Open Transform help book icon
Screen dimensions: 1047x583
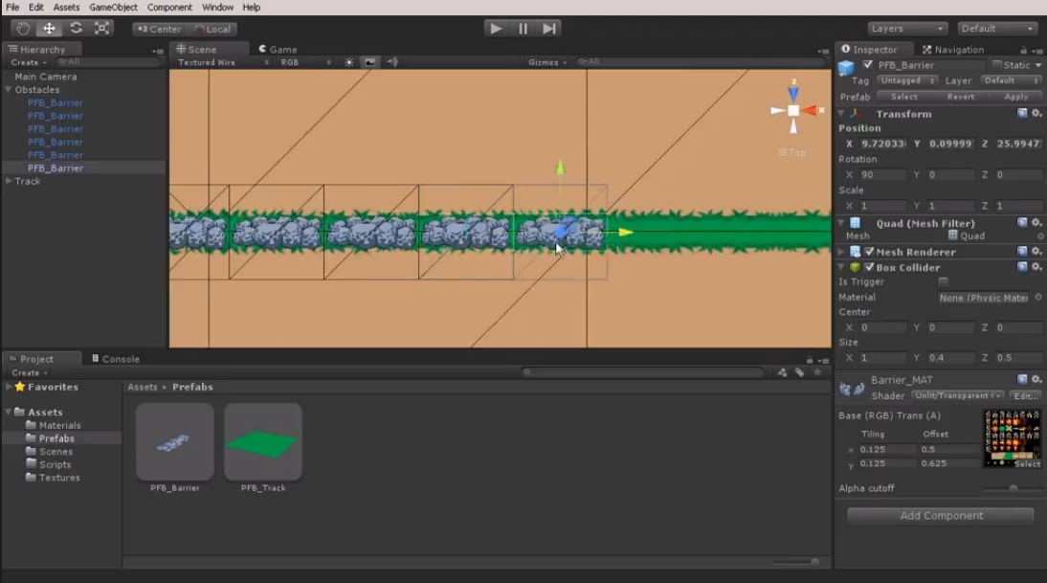[1022, 114]
